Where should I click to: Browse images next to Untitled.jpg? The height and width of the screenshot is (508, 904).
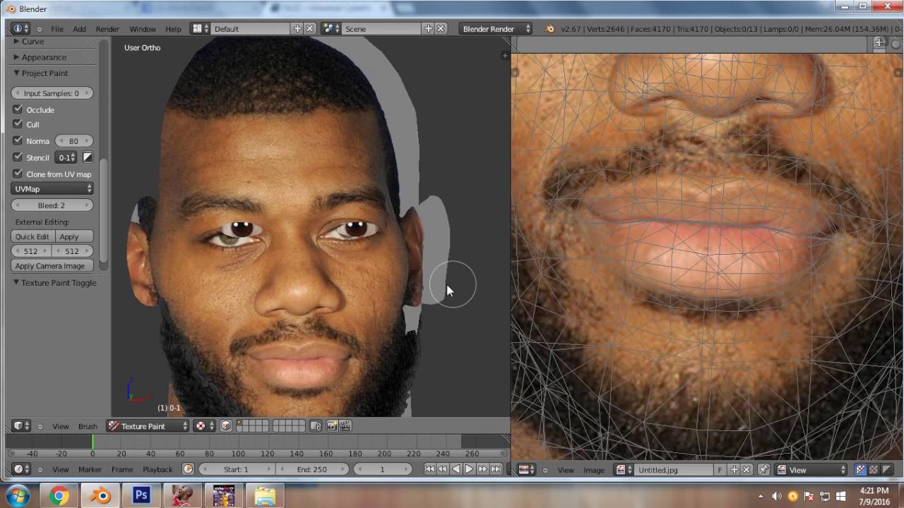[x=624, y=470]
